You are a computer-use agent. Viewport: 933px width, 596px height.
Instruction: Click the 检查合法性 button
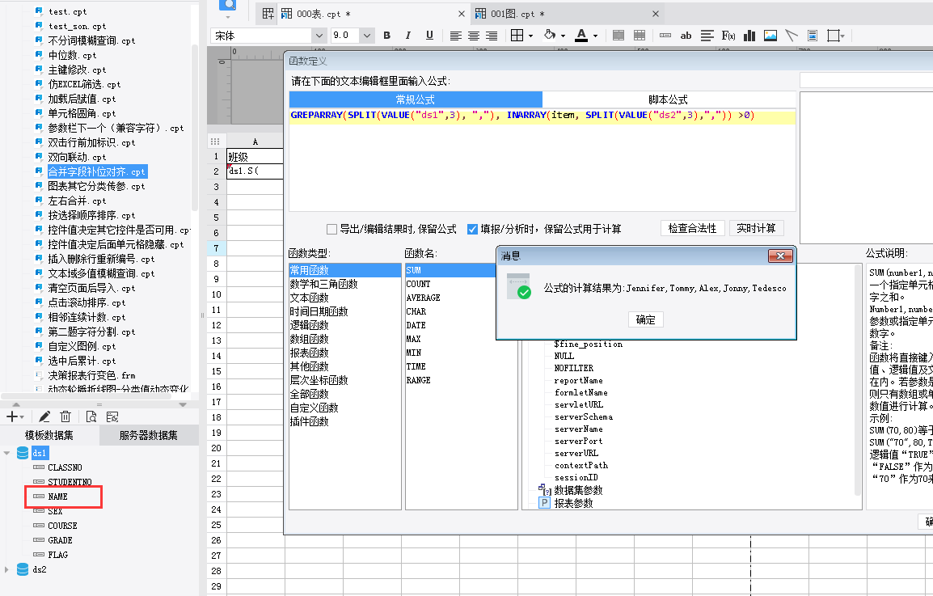coord(693,228)
